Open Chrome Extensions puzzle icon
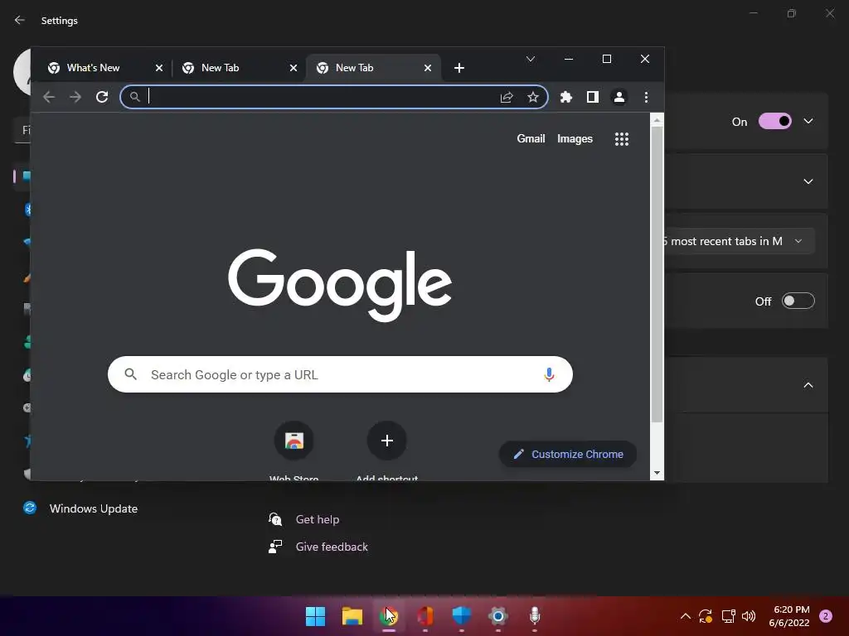The height and width of the screenshot is (636, 849). (x=565, y=97)
